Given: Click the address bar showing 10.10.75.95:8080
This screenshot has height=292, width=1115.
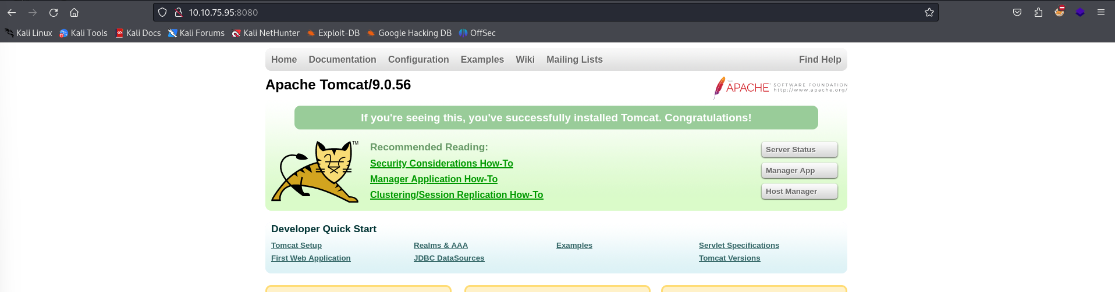Looking at the screenshot, I should pyautogui.click(x=524, y=12).
